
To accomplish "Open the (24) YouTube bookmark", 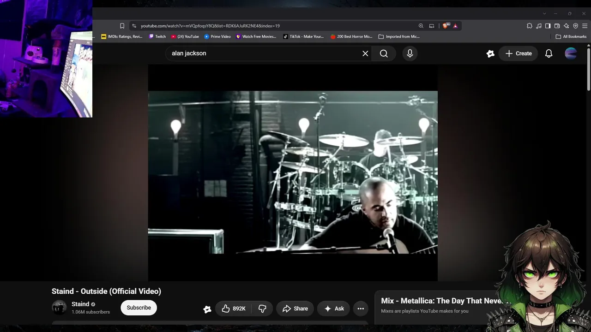I will pyautogui.click(x=185, y=36).
